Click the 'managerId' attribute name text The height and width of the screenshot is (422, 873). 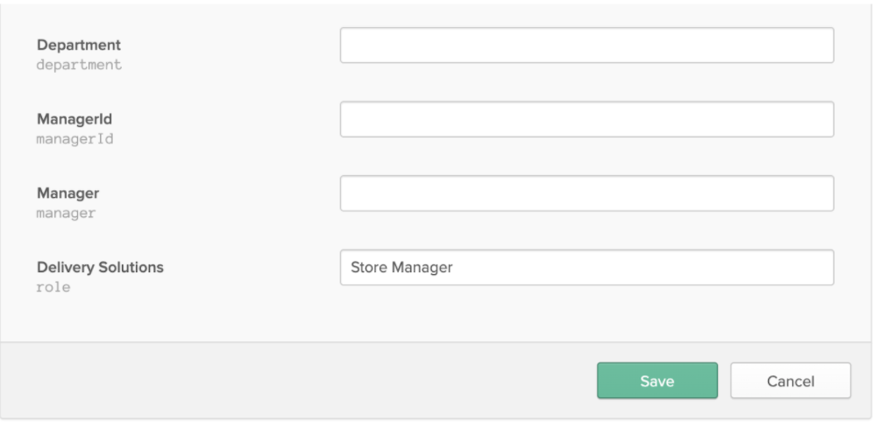click(x=75, y=139)
